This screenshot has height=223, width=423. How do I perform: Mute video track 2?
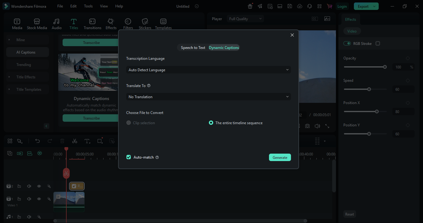pos(29,186)
